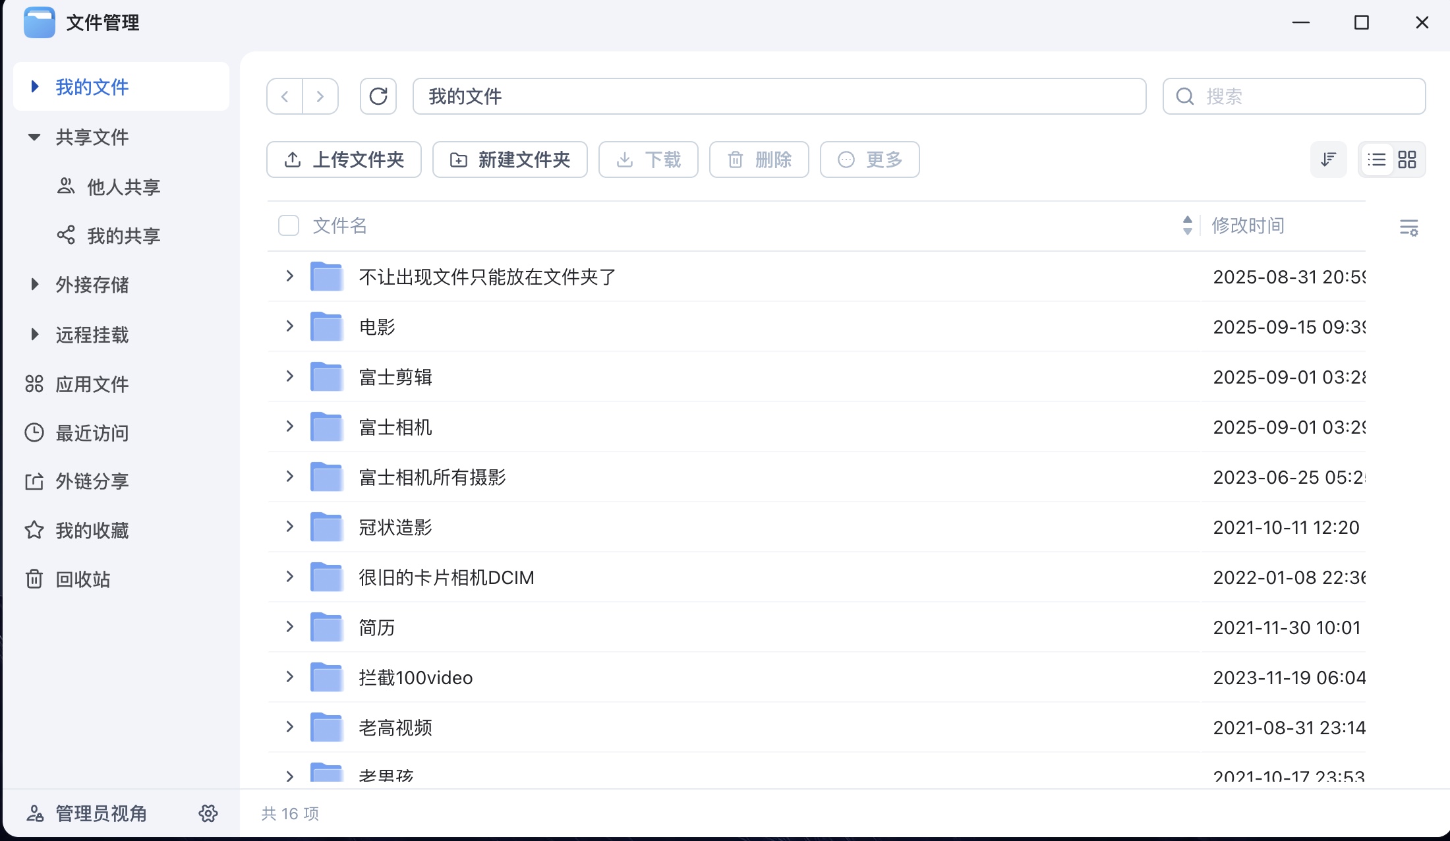Open column settings icon in the header row
The image size is (1450, 841).
pos(1408,227)
